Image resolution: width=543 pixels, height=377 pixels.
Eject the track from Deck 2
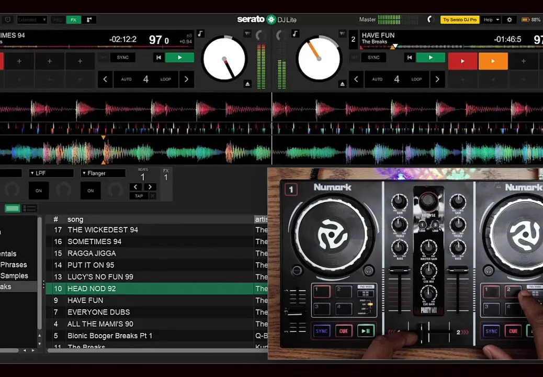point(342,84)
